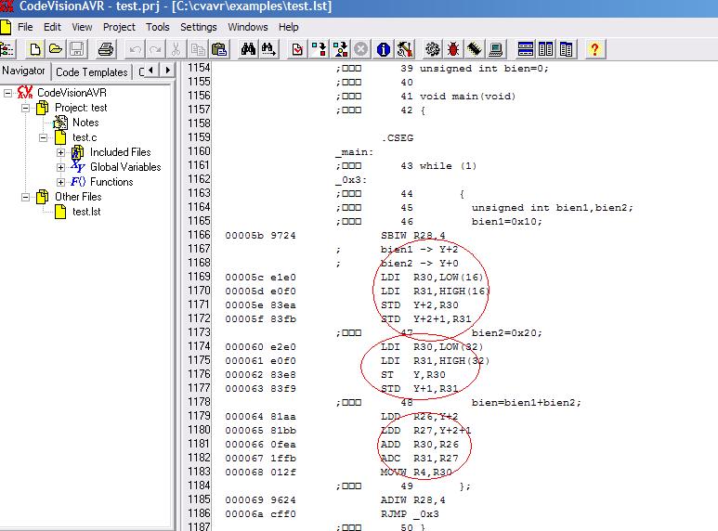Expand the Functions node
The width and height of the screenshot is (718, 531).
(60, 182)
